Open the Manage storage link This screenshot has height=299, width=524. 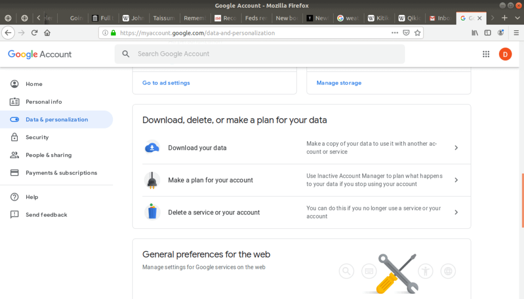pos(339,82)
